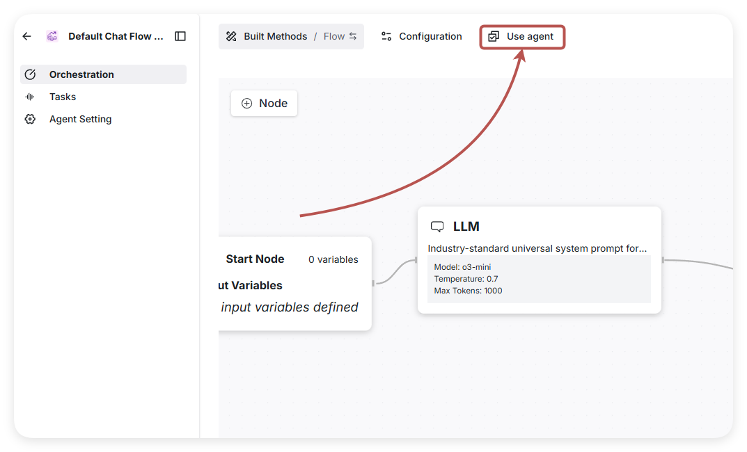The image size is (747, 452).
Task: Click the Orchestration compass icon
Action: (30, 74)
